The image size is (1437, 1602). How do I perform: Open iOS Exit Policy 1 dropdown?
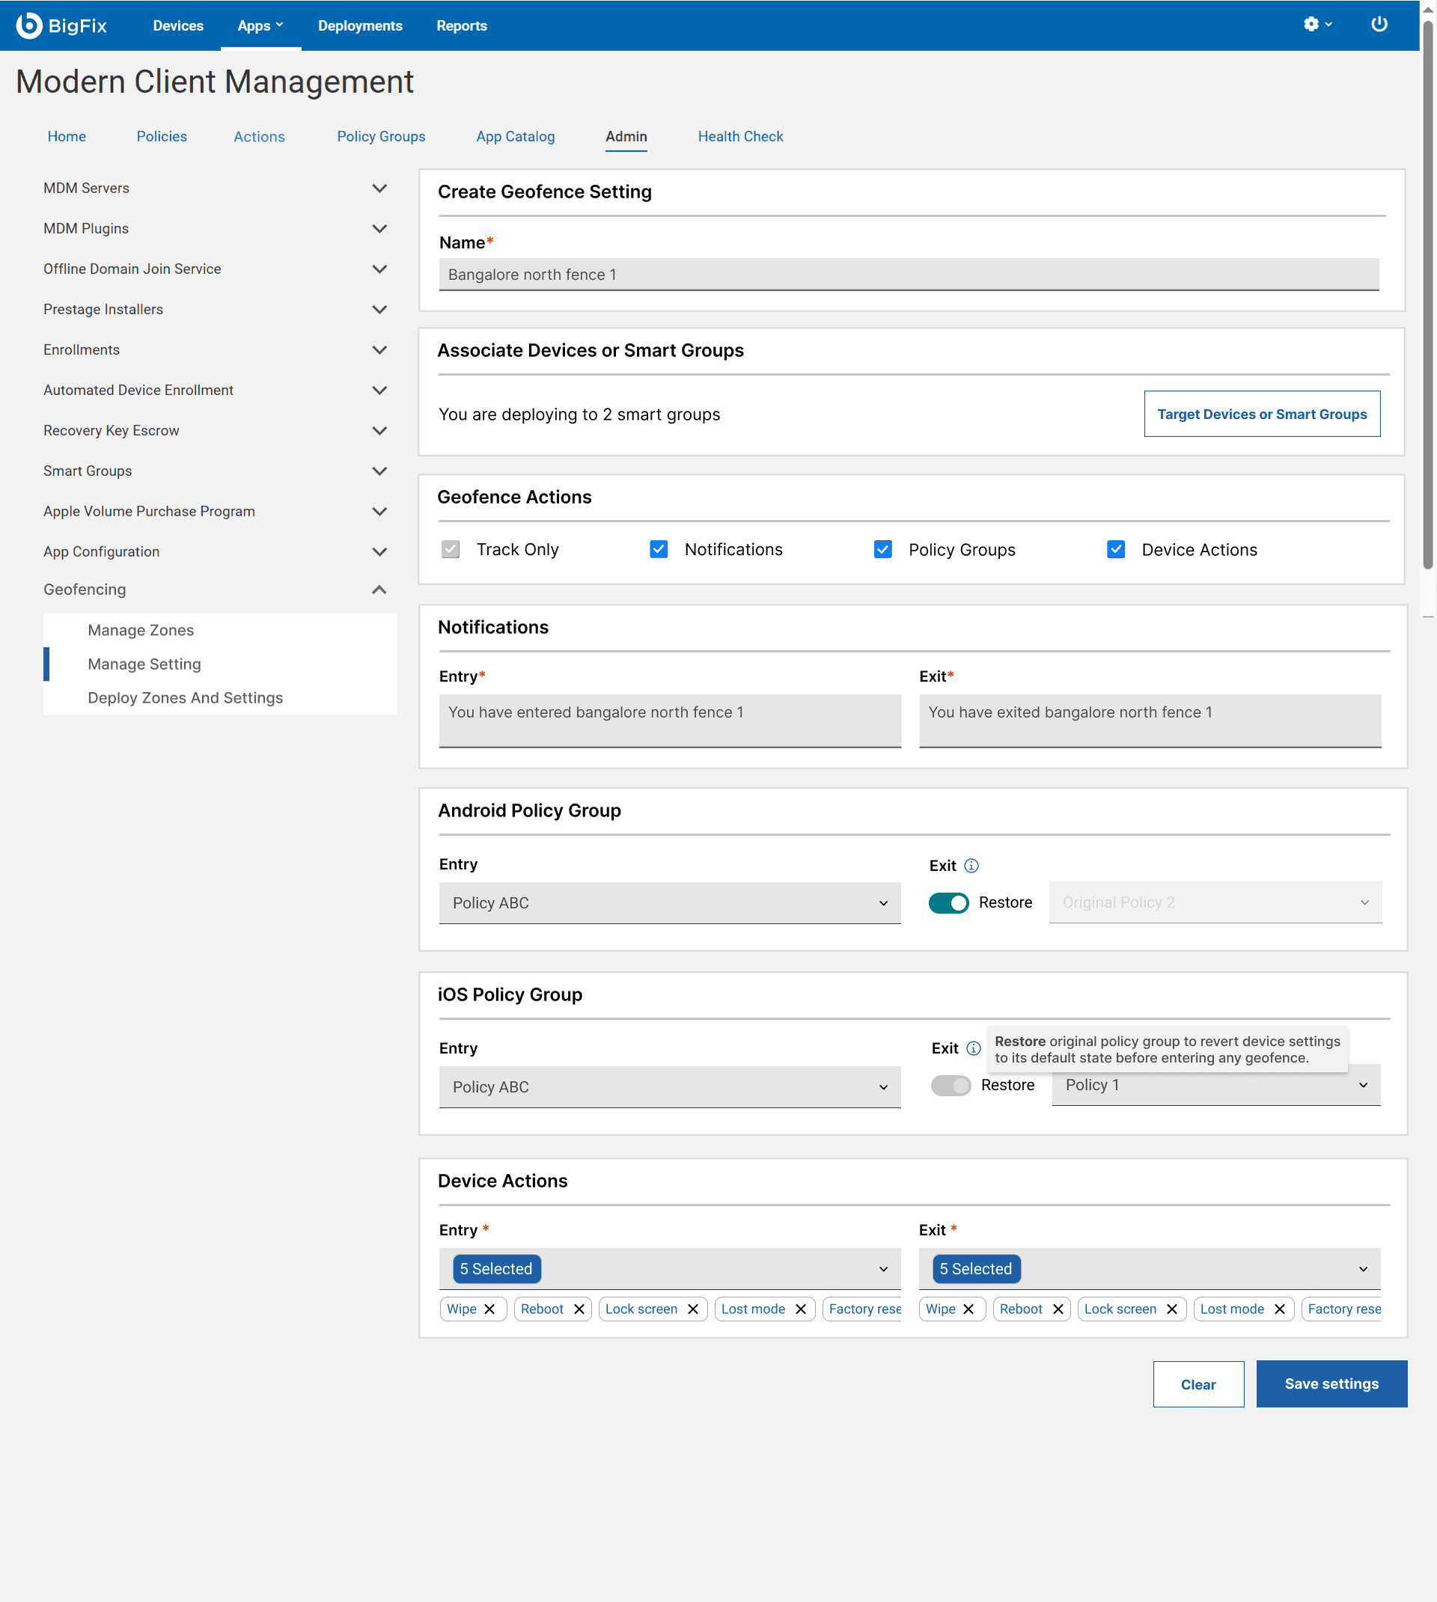tap(1216, 1085)
